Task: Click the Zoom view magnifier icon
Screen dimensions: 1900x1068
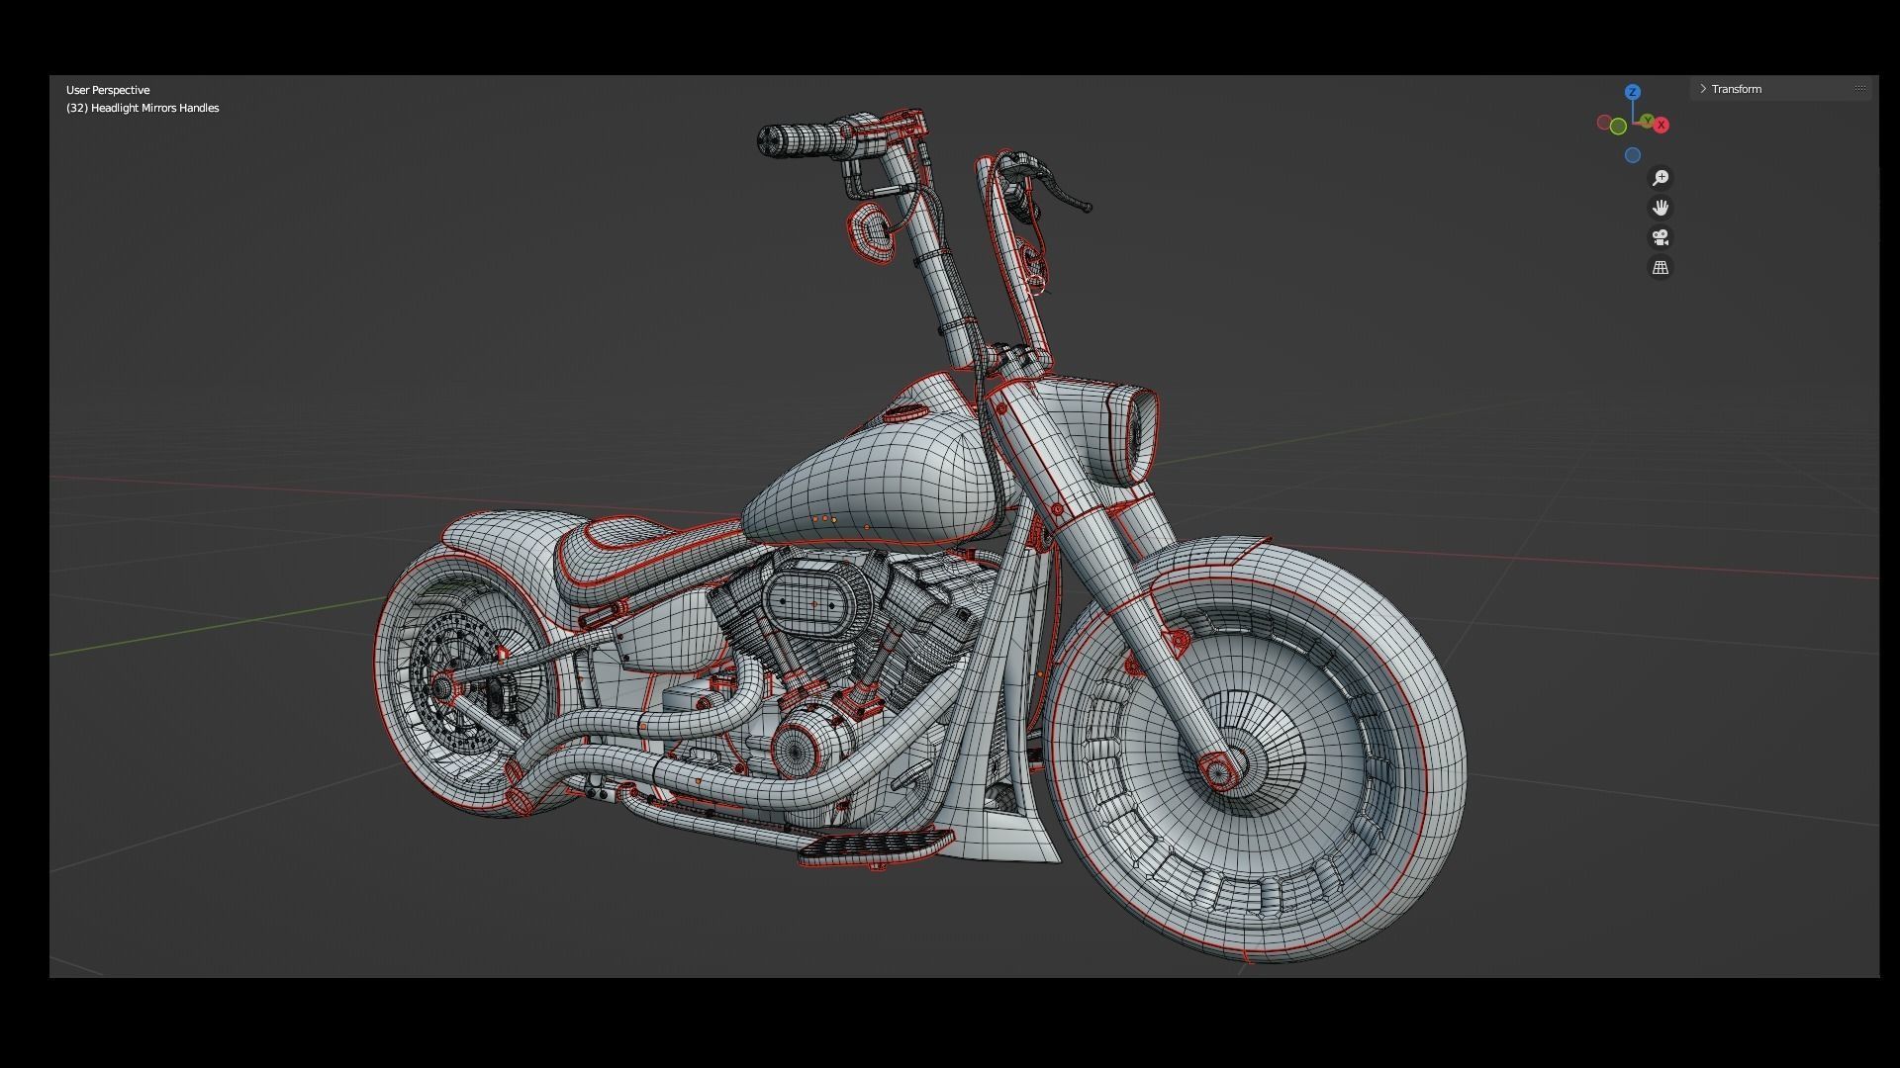Action: pos(1661,178)
